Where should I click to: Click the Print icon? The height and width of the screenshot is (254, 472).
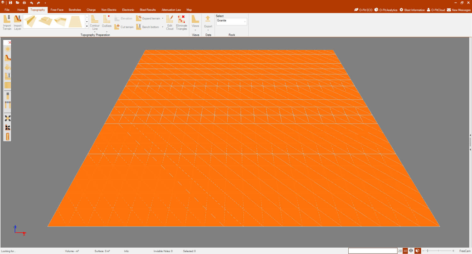pyautogui.click(x=24, y=3)
